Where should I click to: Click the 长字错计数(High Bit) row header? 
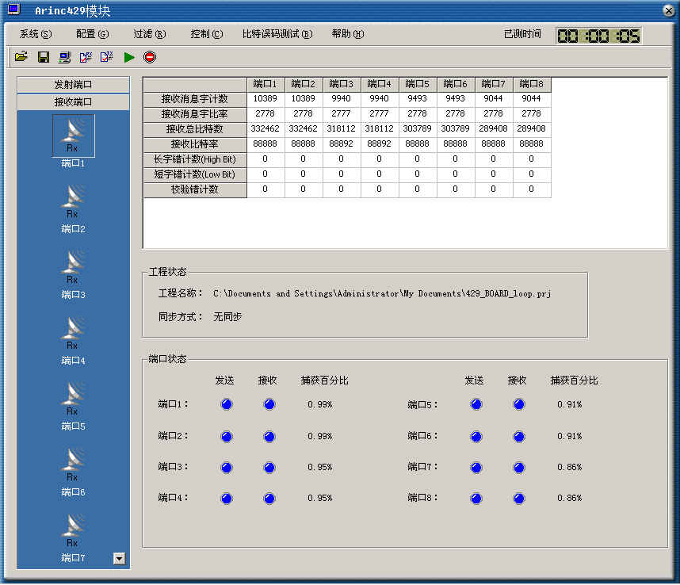195,159
